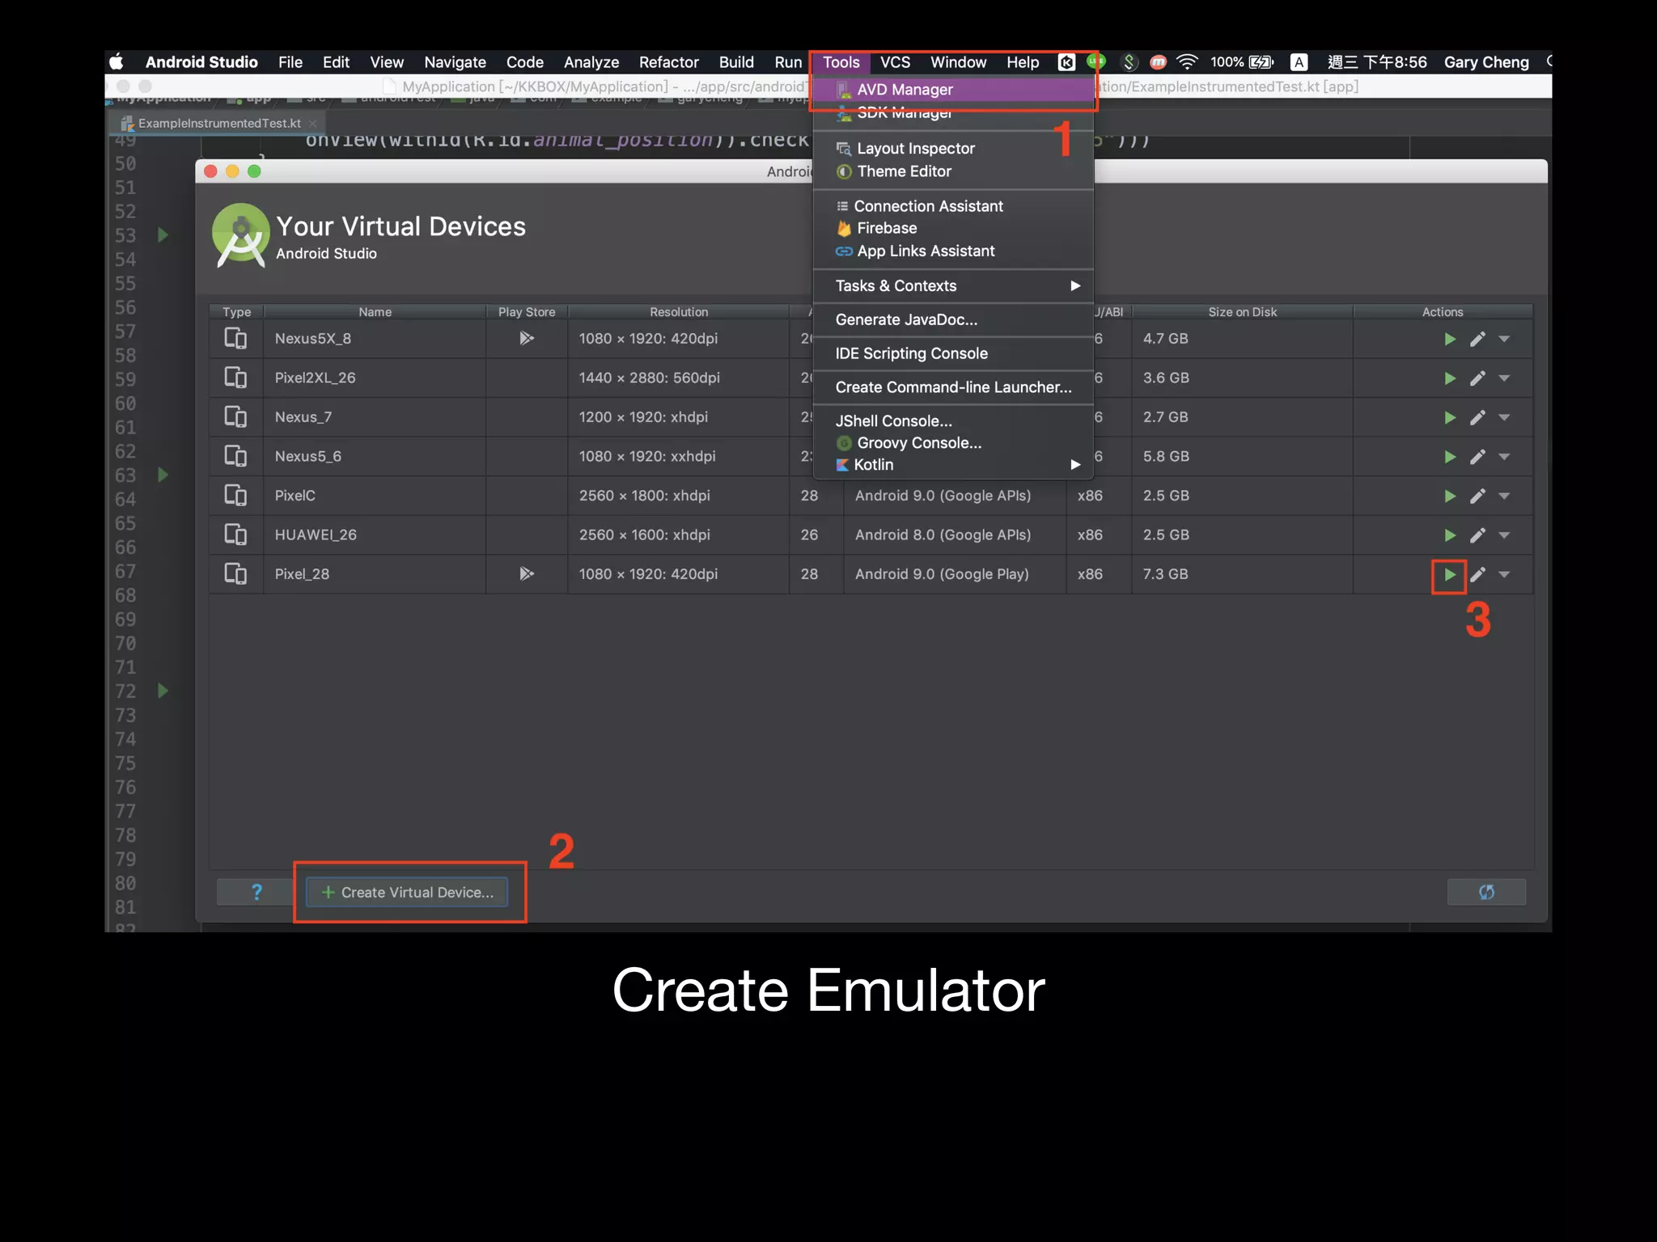Click the Wi-Fi status icon in menu bar
The width and height of the screenshot is (1657, 1242).
coord(1187,62)
